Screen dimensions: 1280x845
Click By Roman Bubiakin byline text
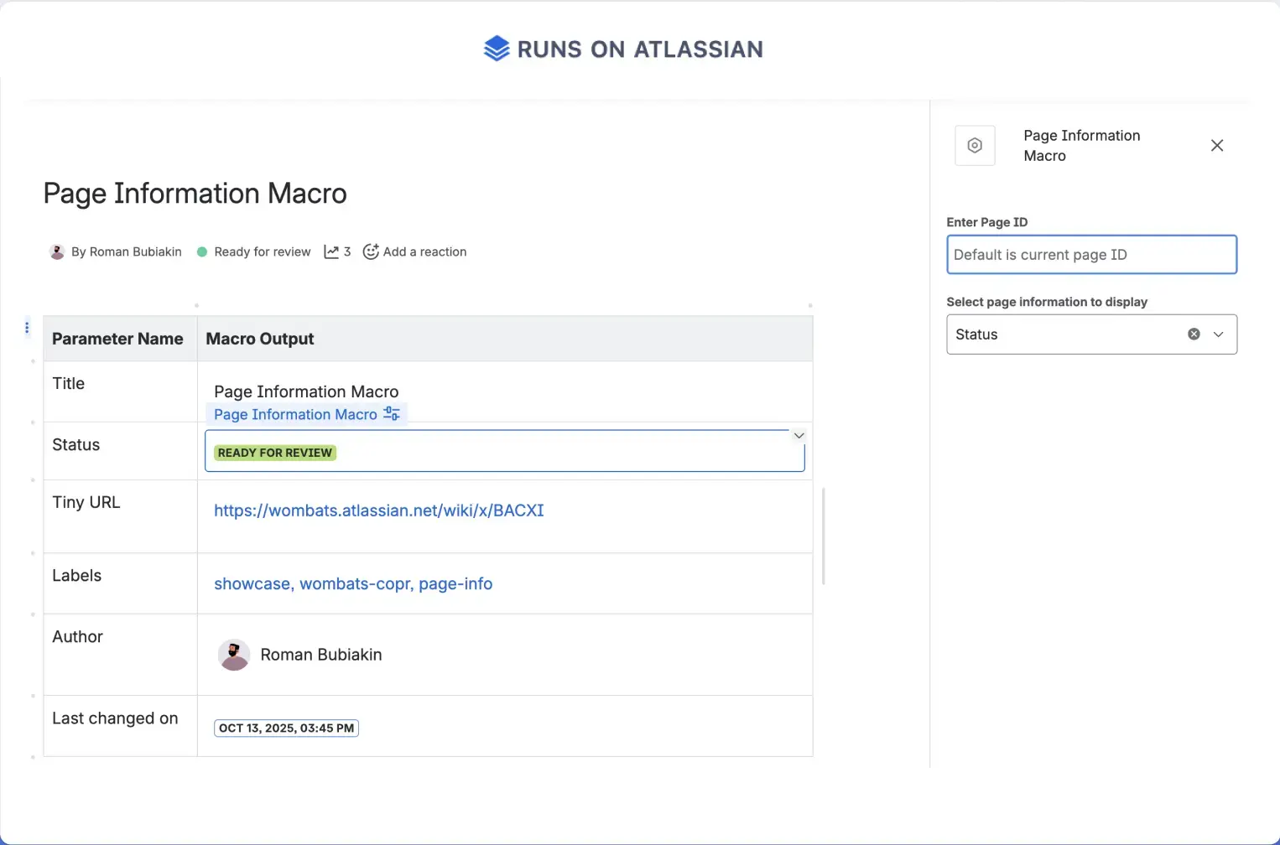click(126, 251)
